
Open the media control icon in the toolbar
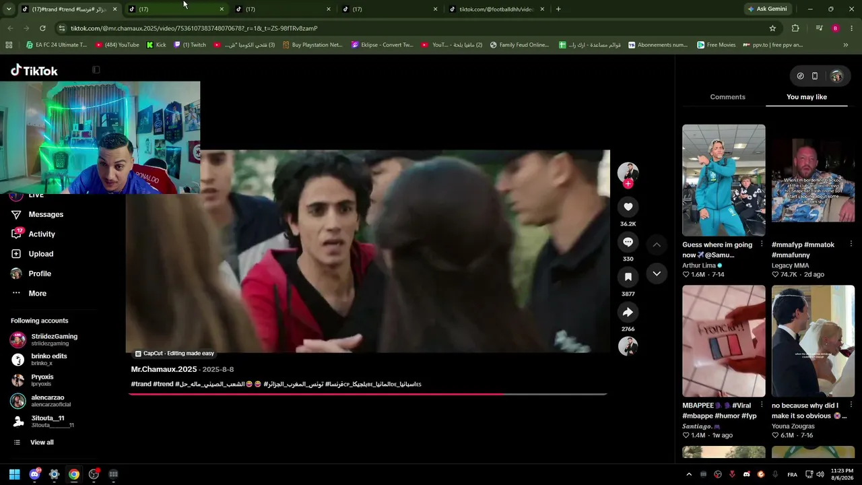(x=819, y=28)
